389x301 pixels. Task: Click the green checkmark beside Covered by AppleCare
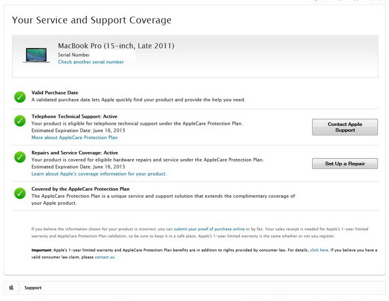tap(20, 193)
